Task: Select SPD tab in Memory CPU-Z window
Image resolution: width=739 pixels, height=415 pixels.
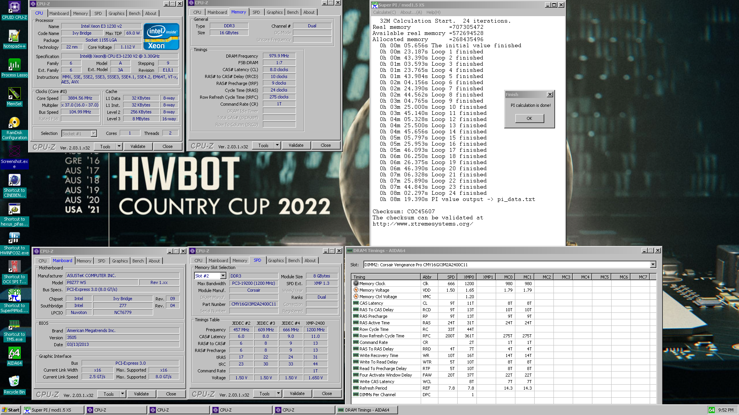Action: [x=256, y=12]
